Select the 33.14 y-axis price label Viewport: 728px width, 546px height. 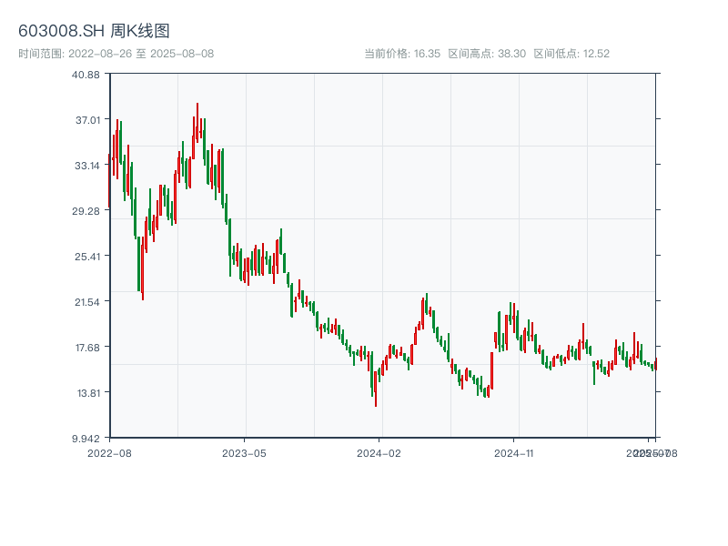tap(86, 165)
